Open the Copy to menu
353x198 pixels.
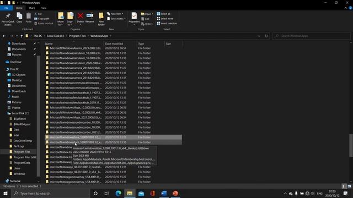coord(70,19)
